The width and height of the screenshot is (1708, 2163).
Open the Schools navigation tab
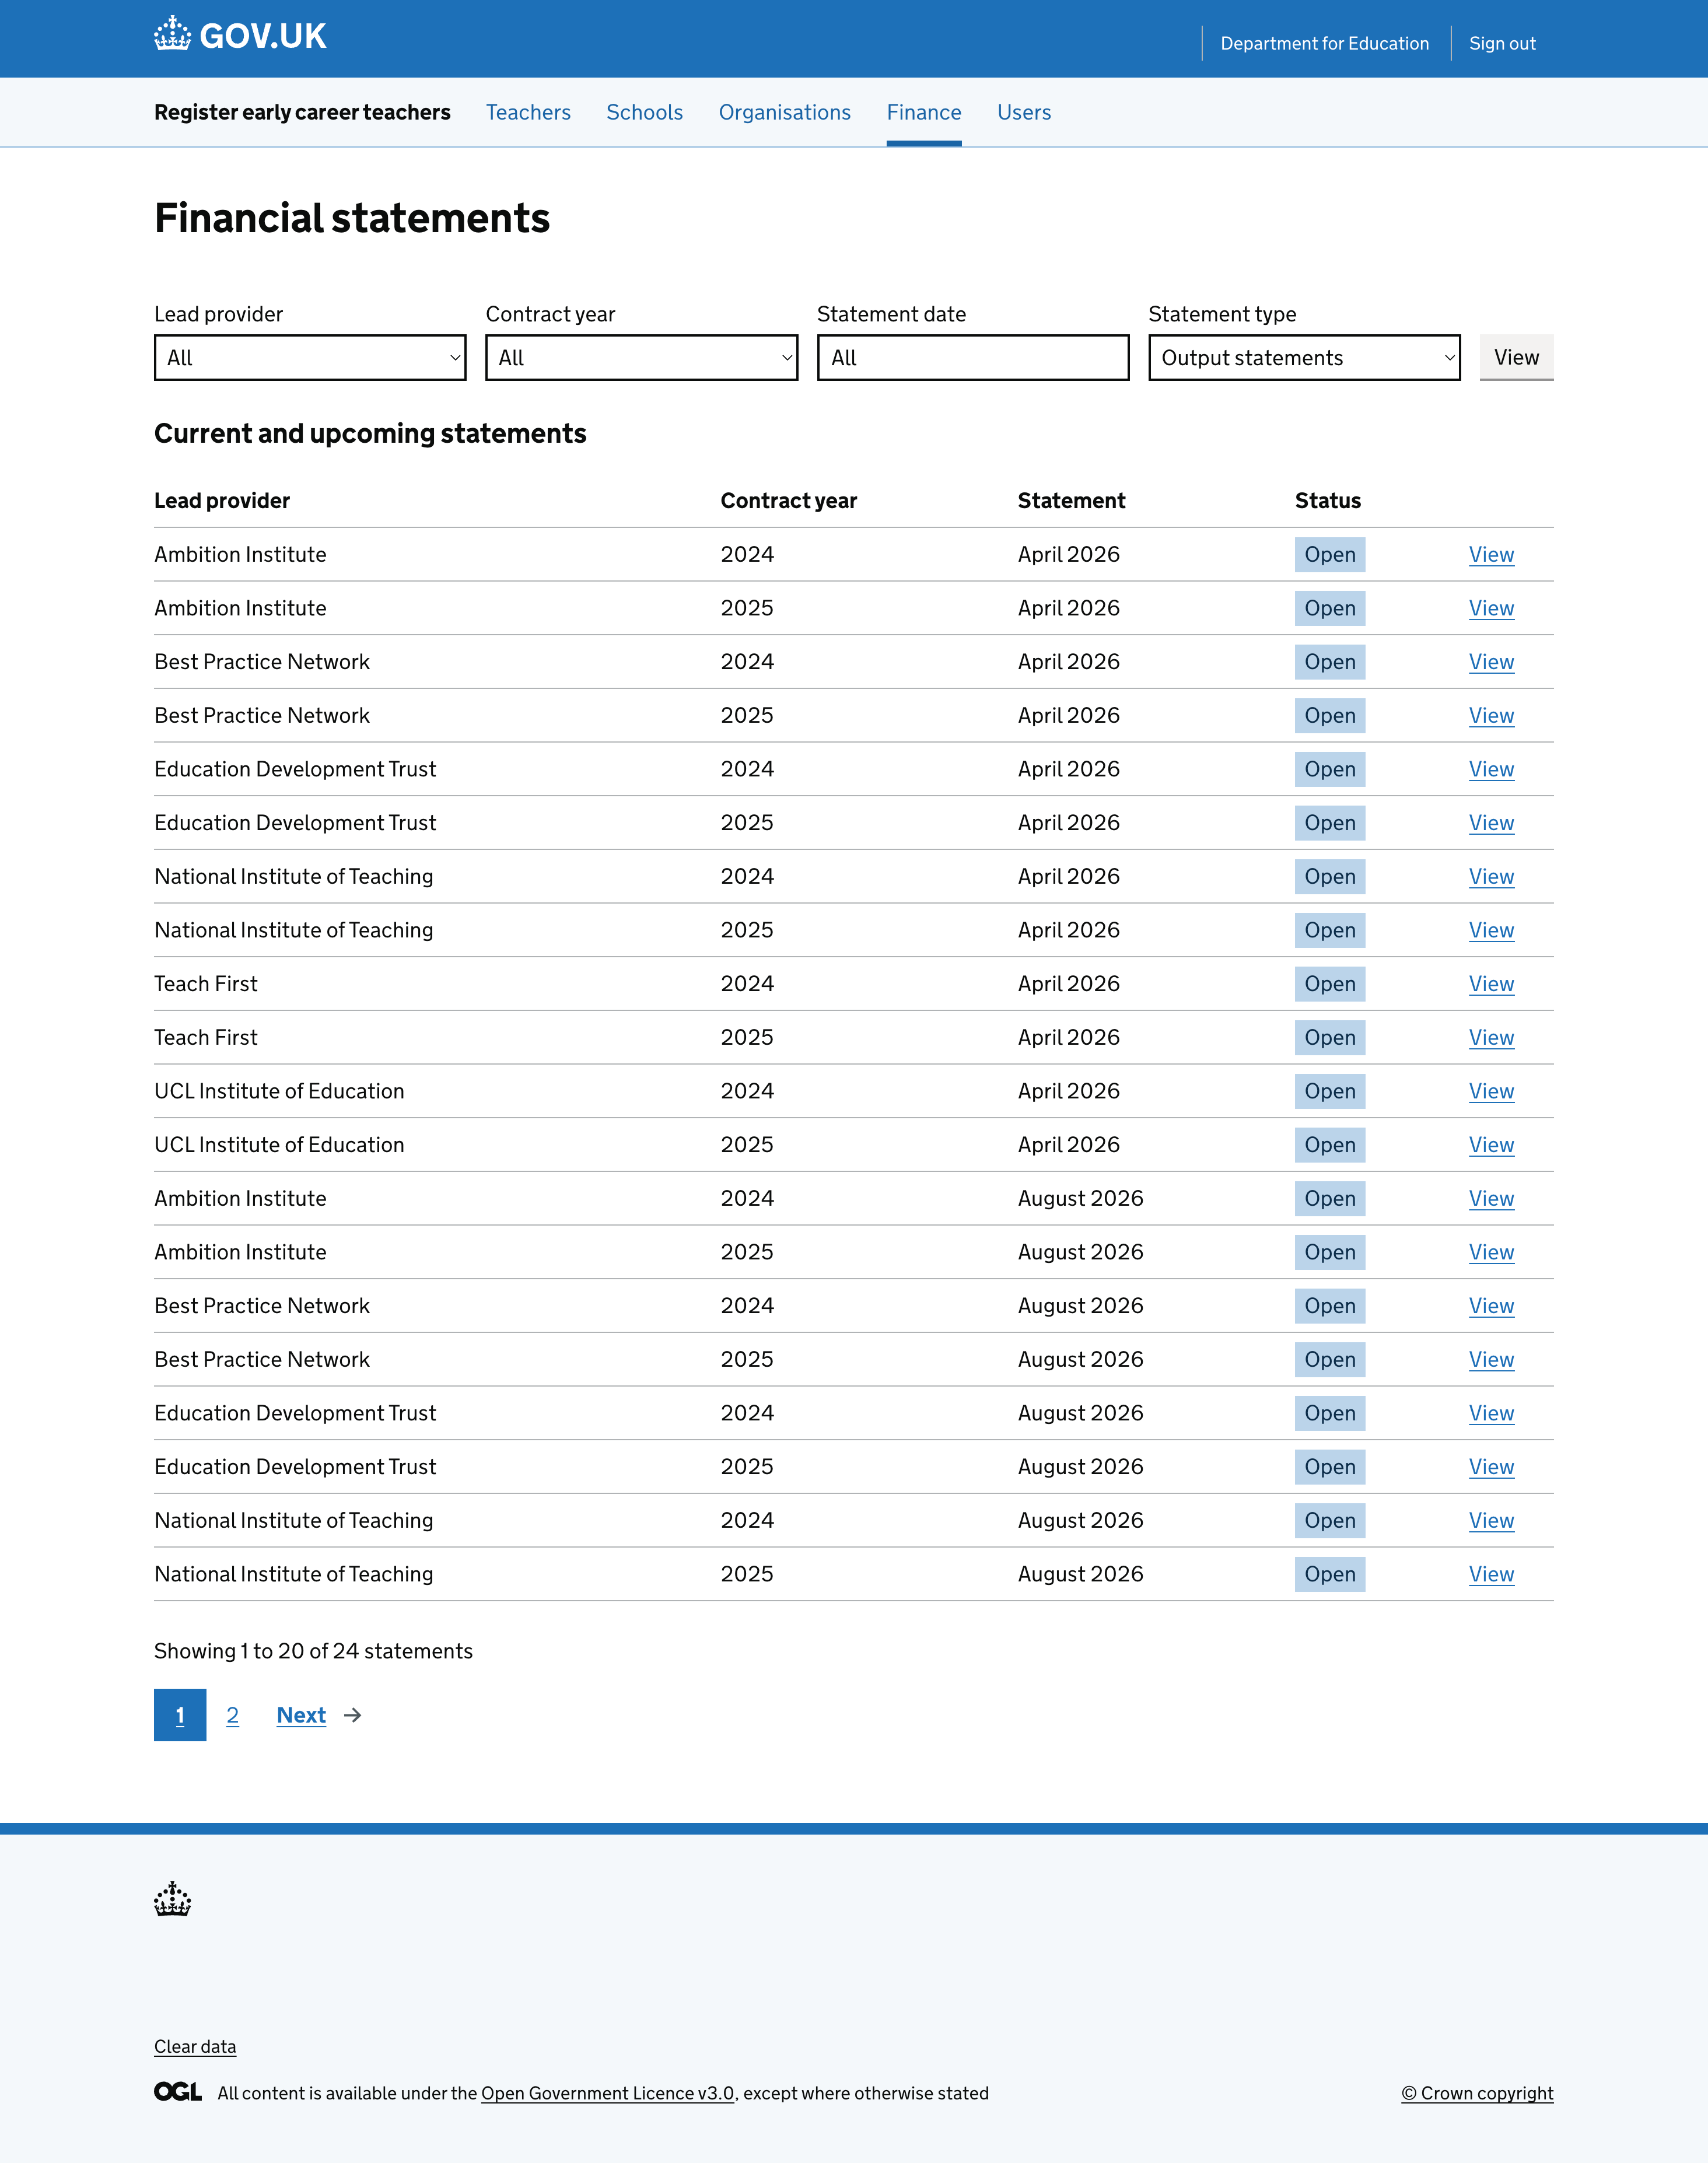(x=644, y=112)
